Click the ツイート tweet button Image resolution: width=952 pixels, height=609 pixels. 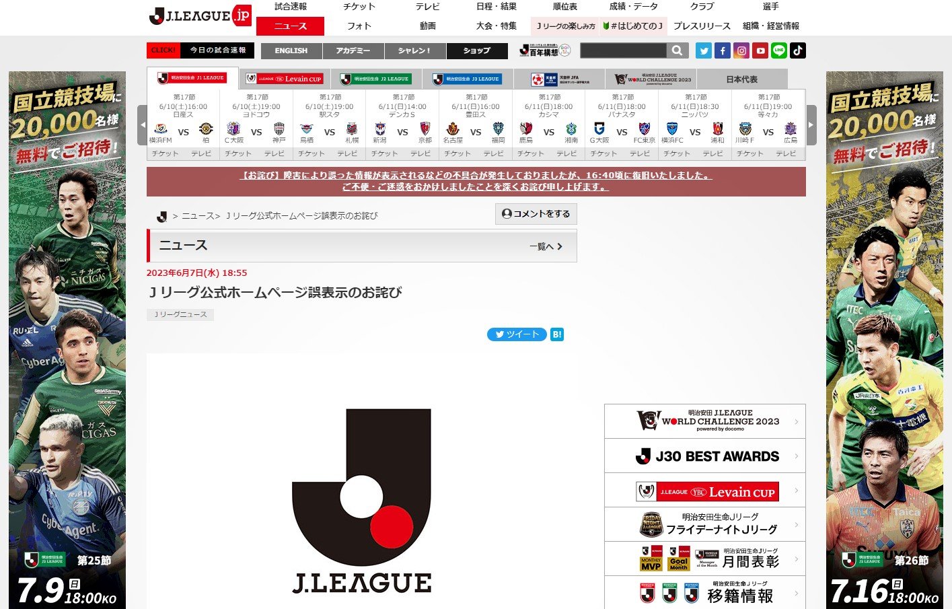(x=516, y=334)
